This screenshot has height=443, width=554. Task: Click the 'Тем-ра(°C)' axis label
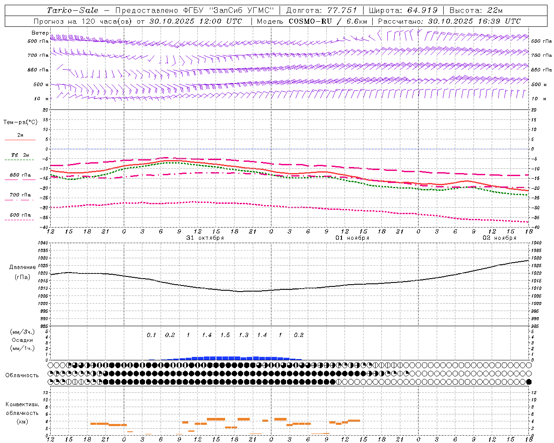click(20, 122)
